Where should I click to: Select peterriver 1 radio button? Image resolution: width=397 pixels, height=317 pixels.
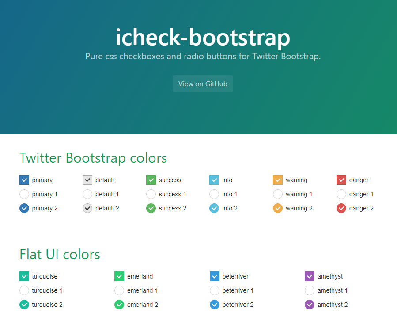tap(215, 290)
